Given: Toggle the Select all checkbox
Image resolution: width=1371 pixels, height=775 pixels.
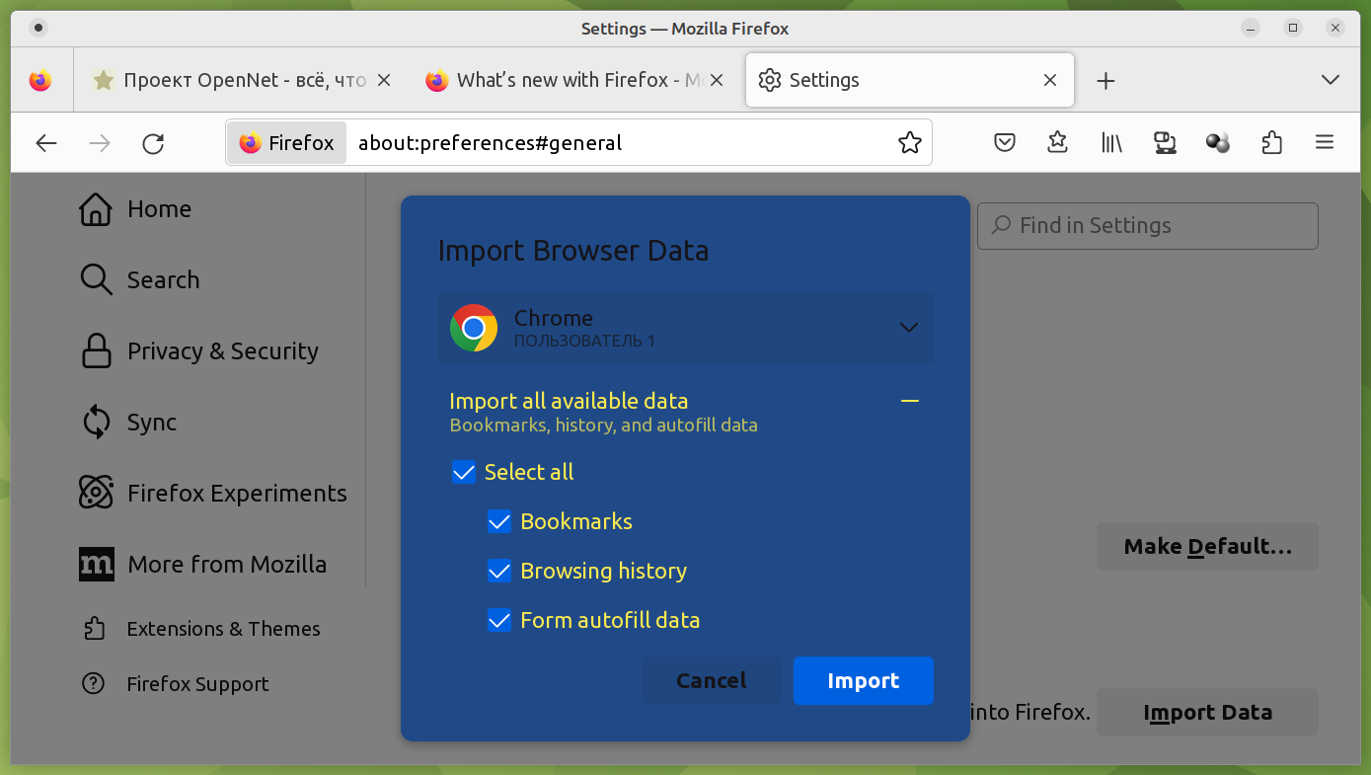Looking at the screenshot, I should (464, 472).
